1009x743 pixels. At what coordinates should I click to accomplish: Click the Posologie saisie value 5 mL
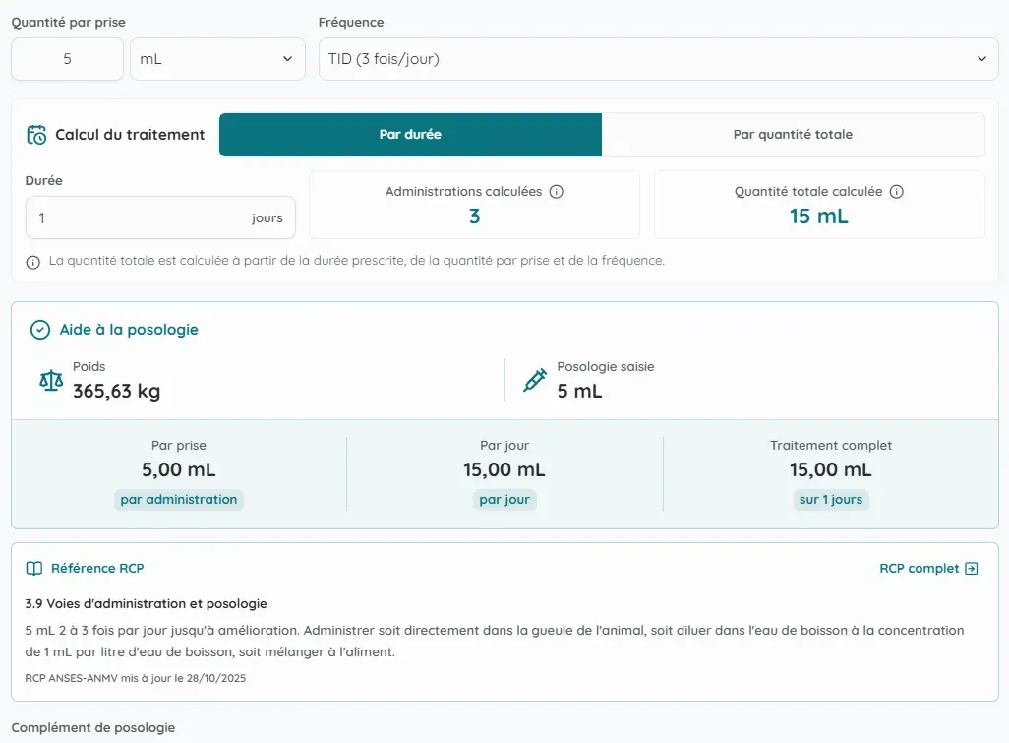580,391
